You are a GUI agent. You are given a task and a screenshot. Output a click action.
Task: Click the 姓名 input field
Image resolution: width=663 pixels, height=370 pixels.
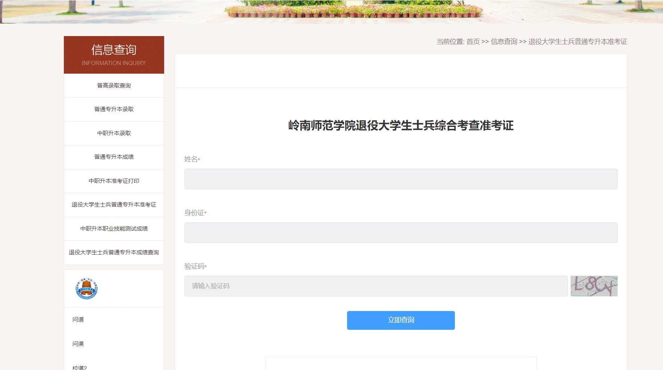[401, 179]
